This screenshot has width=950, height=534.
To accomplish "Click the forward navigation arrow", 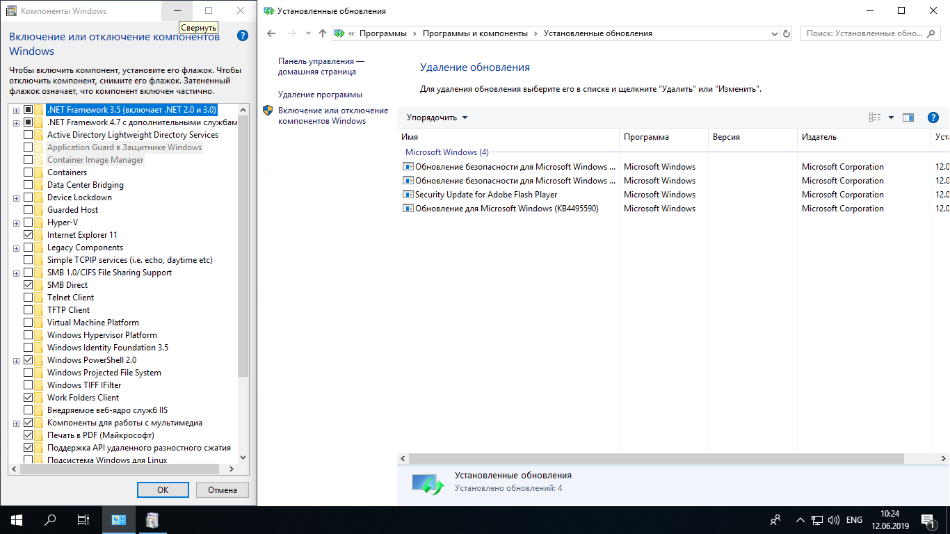I will click(292, 33).
